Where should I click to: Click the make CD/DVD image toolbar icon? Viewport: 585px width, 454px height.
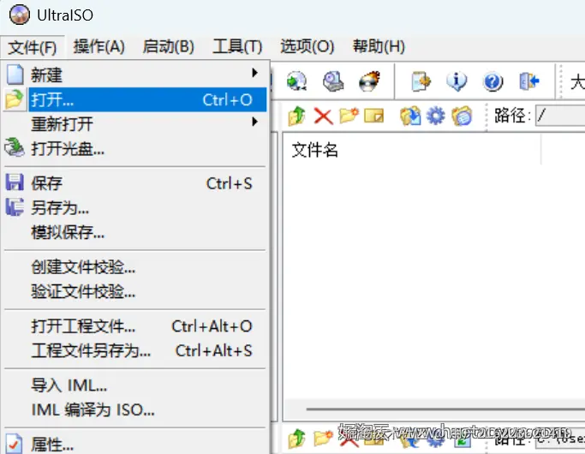[296, 81]
